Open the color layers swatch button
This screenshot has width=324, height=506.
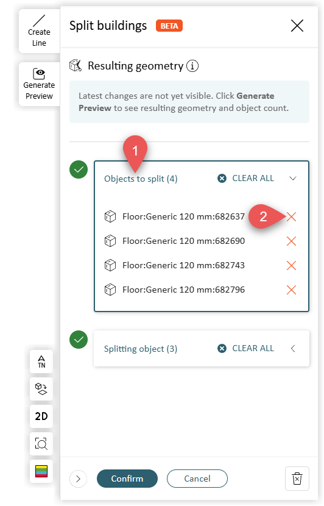41,471
